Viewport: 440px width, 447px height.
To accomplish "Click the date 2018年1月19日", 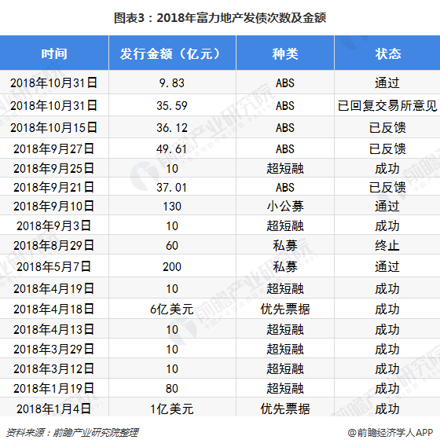I will (54, 389).
